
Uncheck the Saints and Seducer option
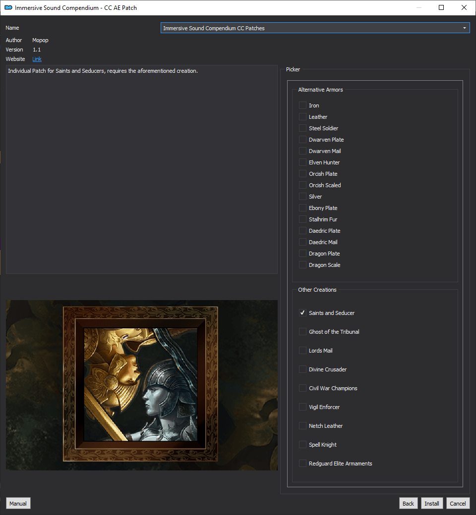pos(302,313)
